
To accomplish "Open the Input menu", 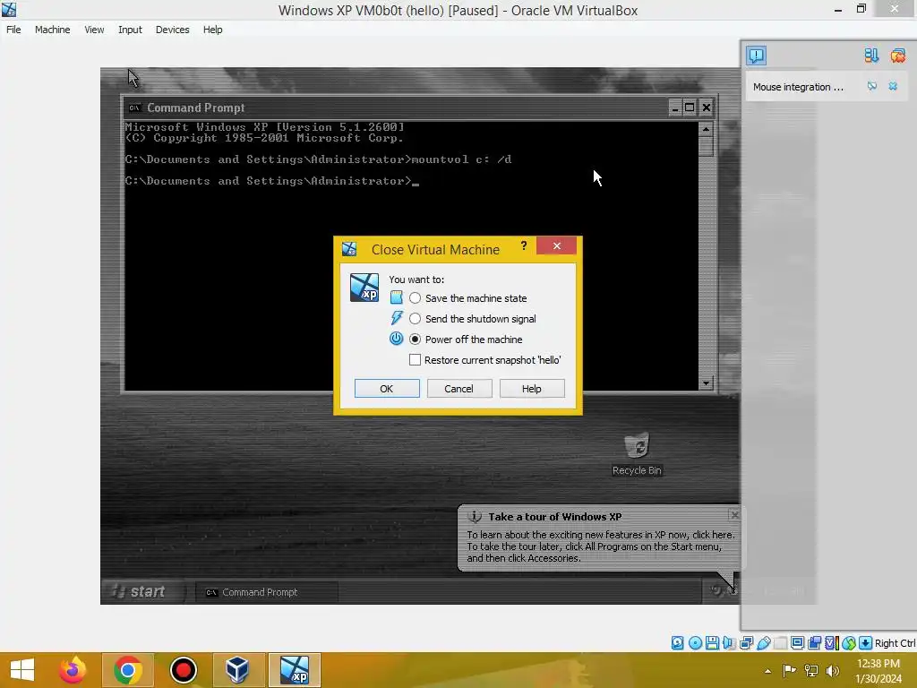I will click(x=130, y=30).
